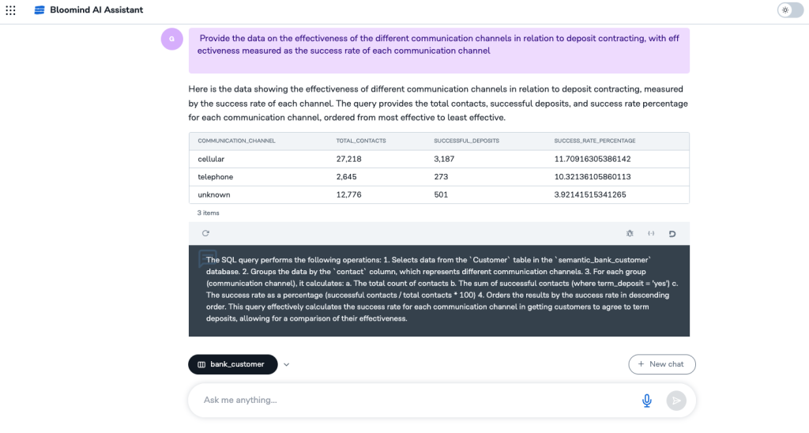Click the undo arrow icon
Screen dimensions: 809x433
point(672,233)
